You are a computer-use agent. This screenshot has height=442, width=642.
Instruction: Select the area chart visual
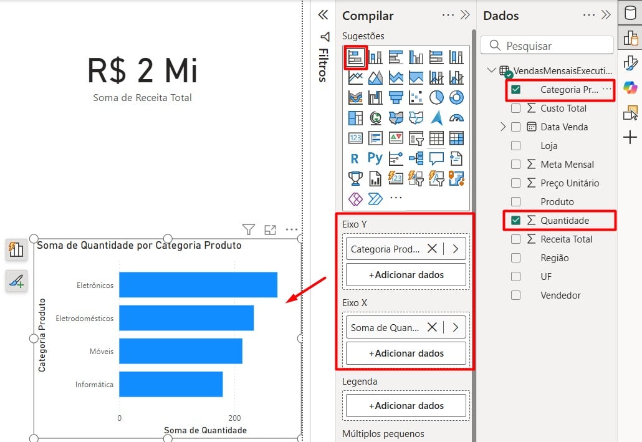point(375,77)
